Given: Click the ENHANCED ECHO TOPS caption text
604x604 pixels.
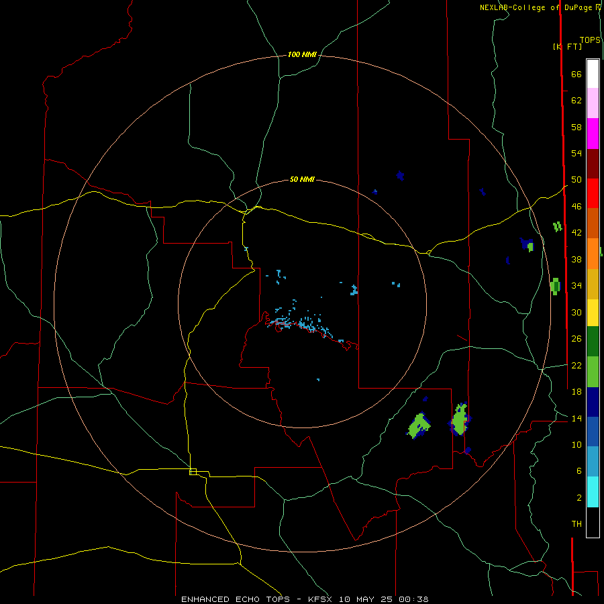Looking at the screenshot, I should [x=236, y=599].
